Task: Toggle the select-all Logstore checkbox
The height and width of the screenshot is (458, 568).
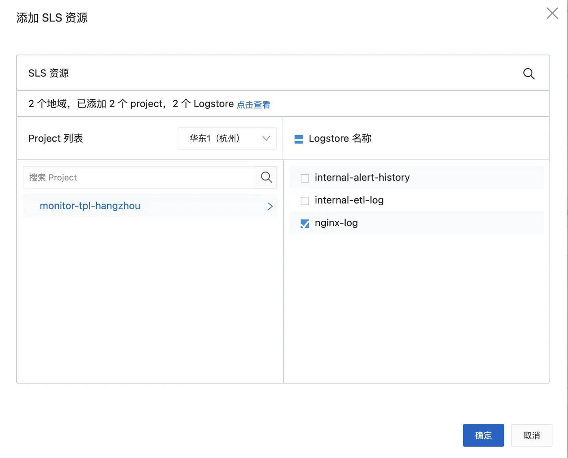Action: click(x=299, y=139)
